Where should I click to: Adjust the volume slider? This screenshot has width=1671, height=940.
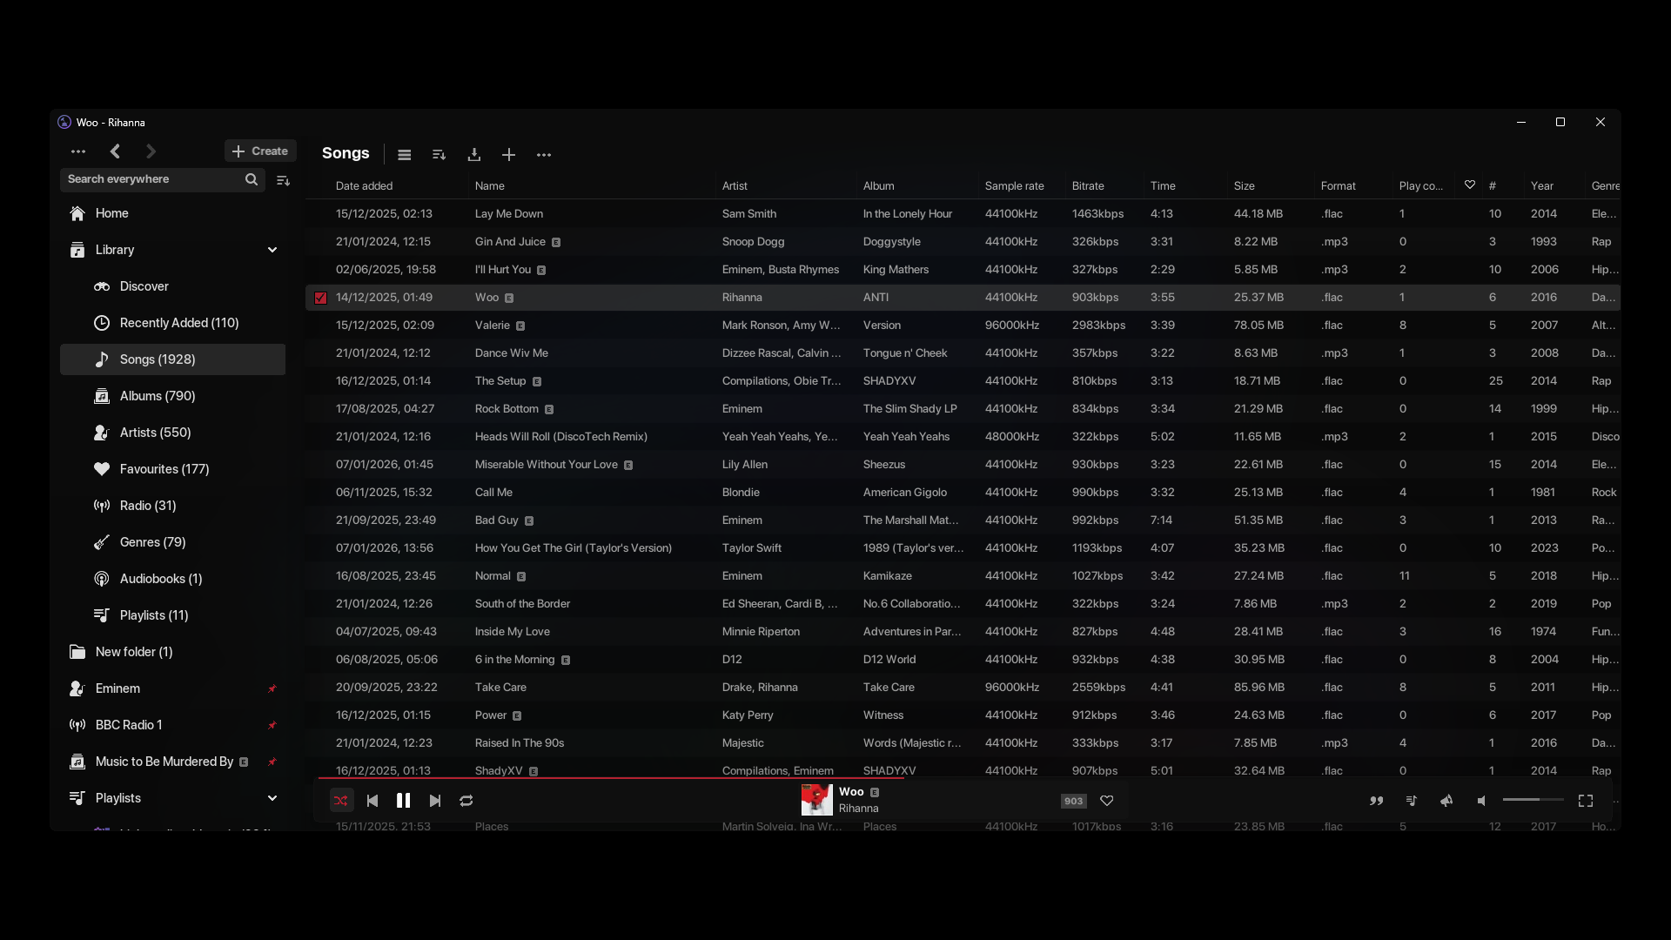point(1533,800)
